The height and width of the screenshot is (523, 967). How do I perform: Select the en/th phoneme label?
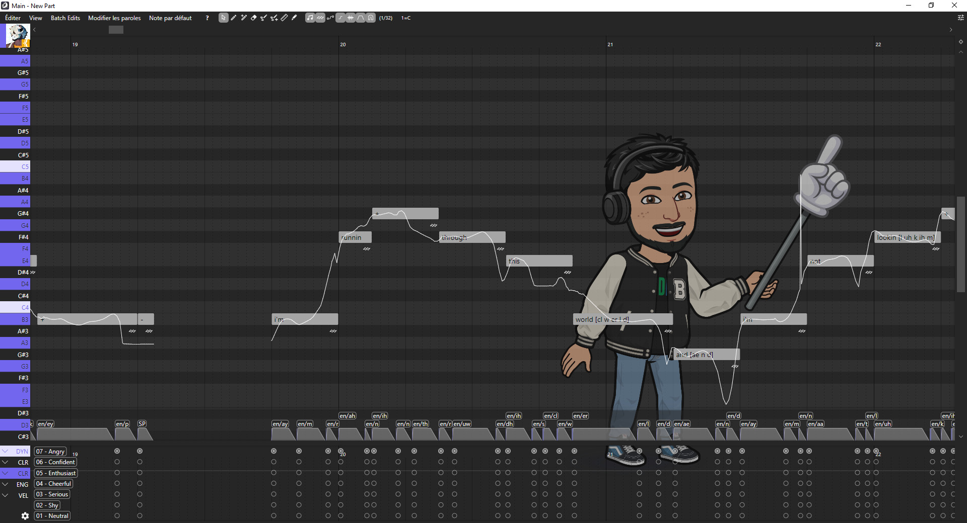421,424
